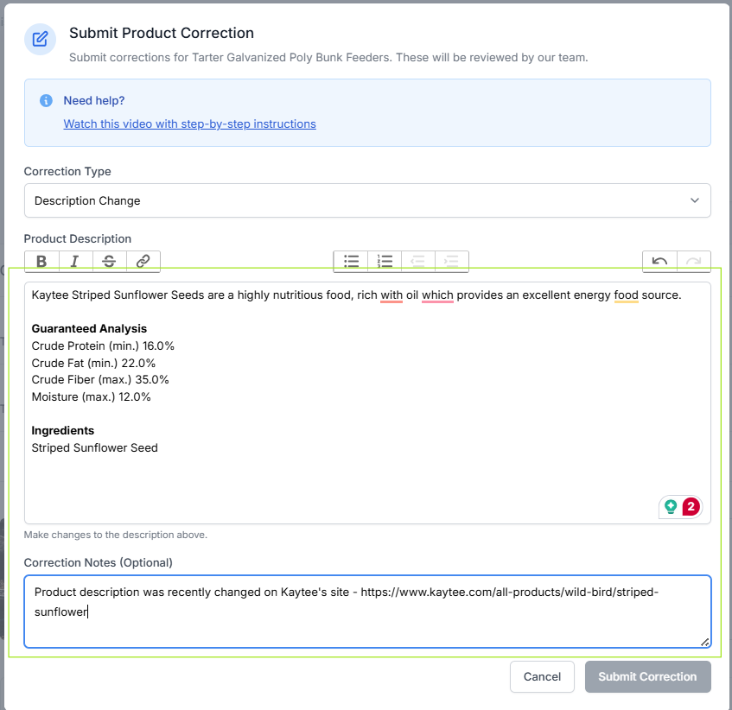Click the "Crude Fat (min.) 22.0%" line
Screen dimensions: 732x710
(93, 363)
